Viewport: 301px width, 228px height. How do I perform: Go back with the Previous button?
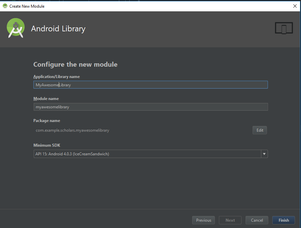tap(203, 220)
